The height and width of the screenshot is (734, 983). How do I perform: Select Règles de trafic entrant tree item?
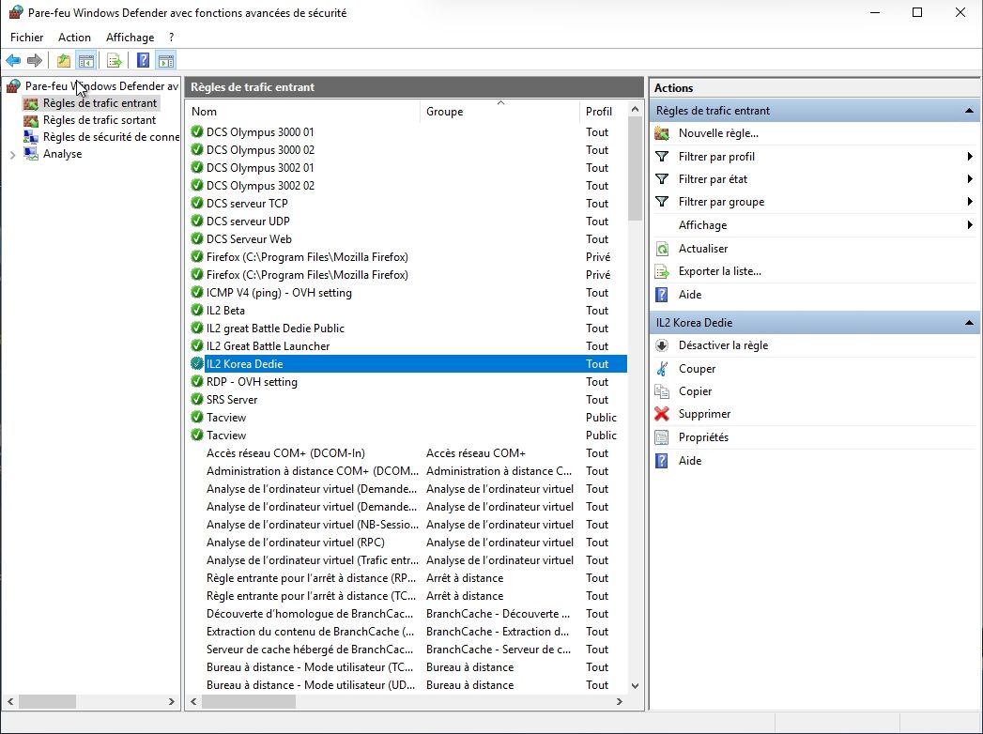point(100,103)
